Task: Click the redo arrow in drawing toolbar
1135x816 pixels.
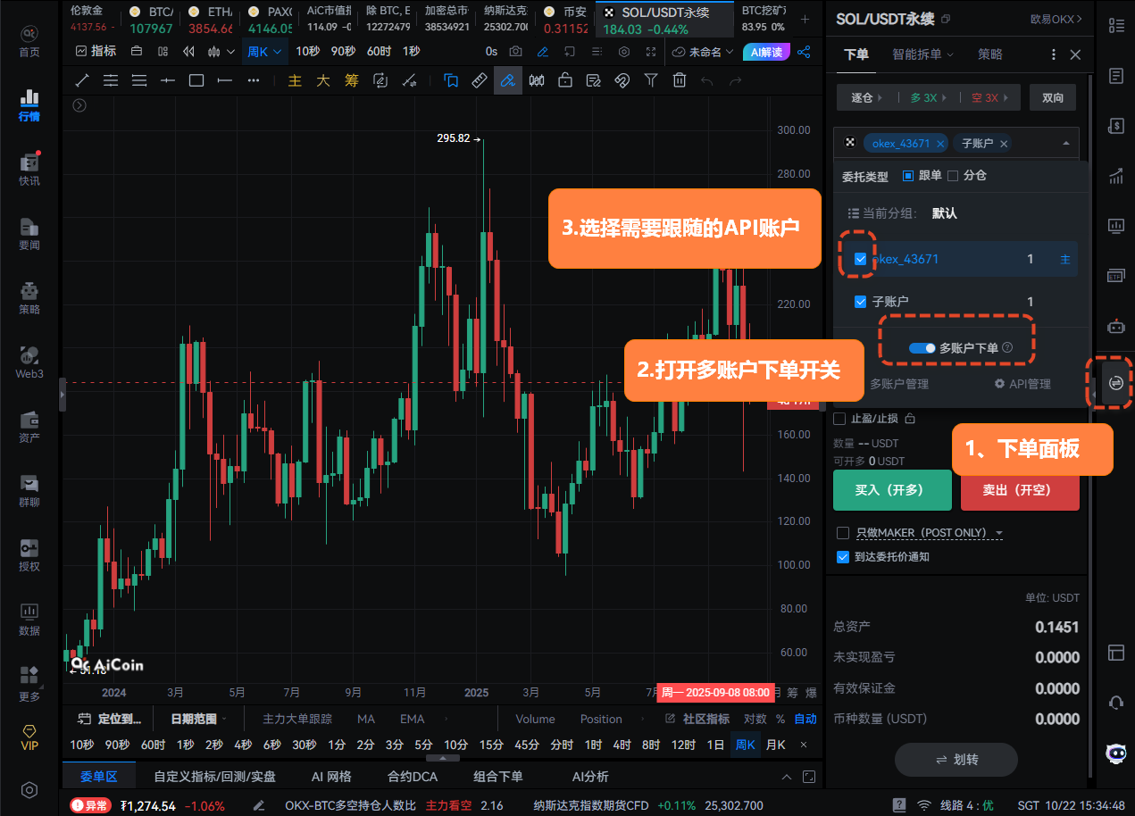Action: (736, 80)
